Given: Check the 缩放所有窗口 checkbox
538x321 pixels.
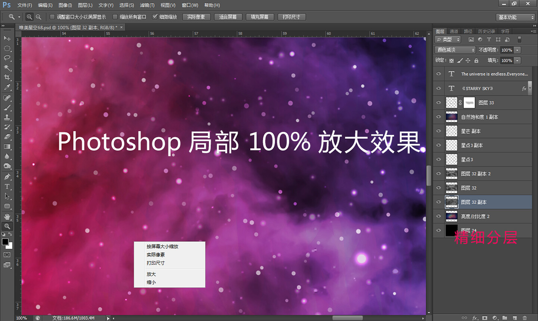Looking at the screenshot, I should click(x=115, y=17).
